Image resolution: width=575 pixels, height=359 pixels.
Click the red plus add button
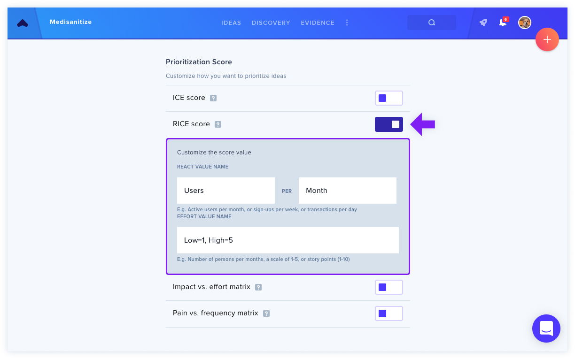click(547, 40)
